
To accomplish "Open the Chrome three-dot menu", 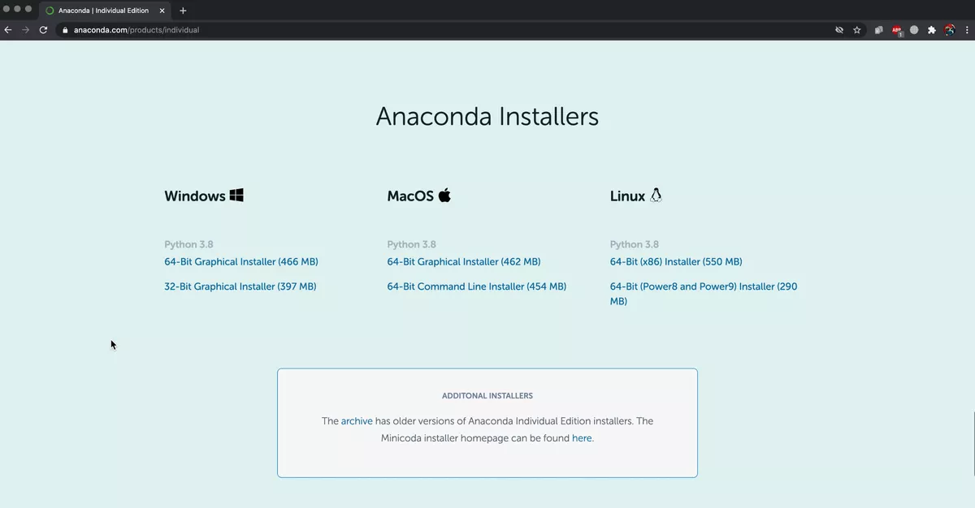I will 967,30.
